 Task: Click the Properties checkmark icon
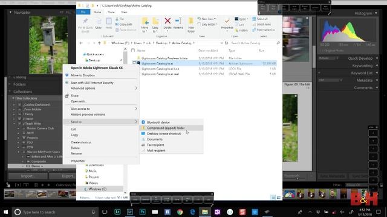(227, 21)
